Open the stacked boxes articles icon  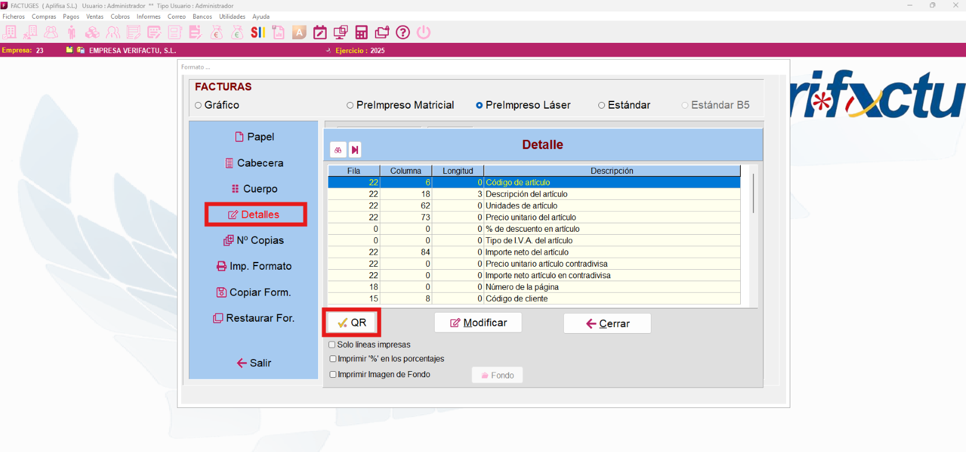92,32
